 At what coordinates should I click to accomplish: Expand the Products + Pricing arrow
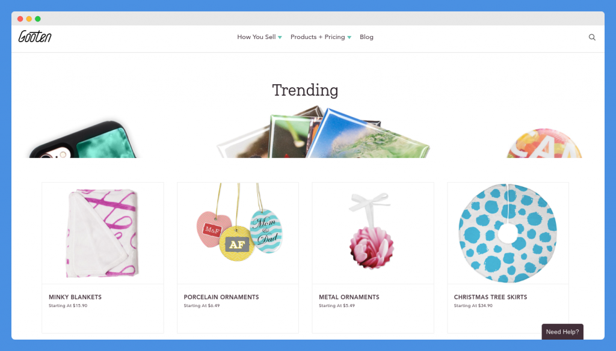coord(350,37)
